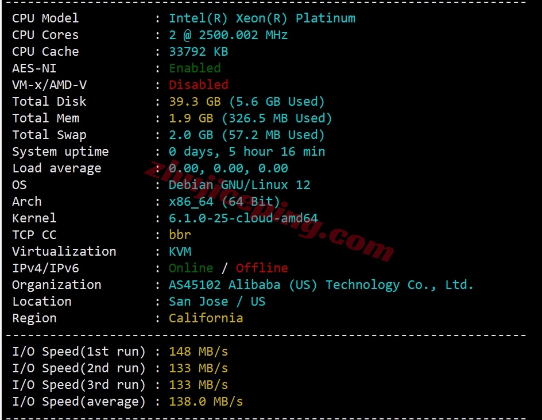Viewport: 542px width, 420px height.
Task: Click the 'Virtualization' label
Action: 64,251
